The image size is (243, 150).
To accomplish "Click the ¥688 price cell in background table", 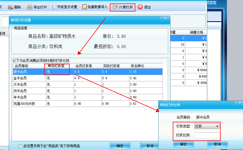I will [x=196, y=76].
